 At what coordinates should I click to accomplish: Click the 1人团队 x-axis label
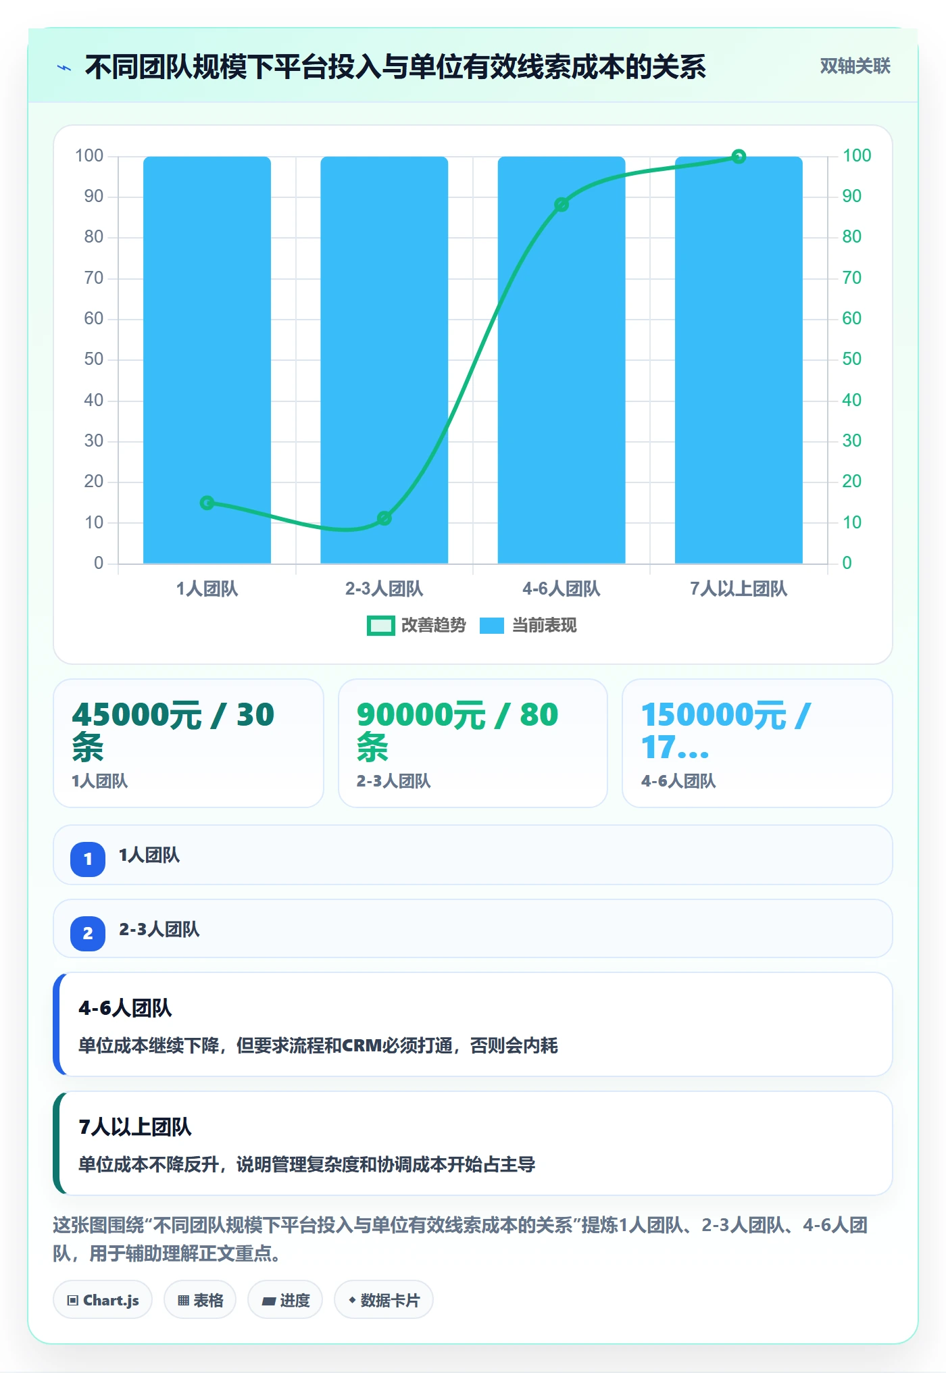tap(207, 589)
